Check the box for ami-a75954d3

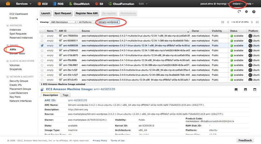tap(42, 51)
